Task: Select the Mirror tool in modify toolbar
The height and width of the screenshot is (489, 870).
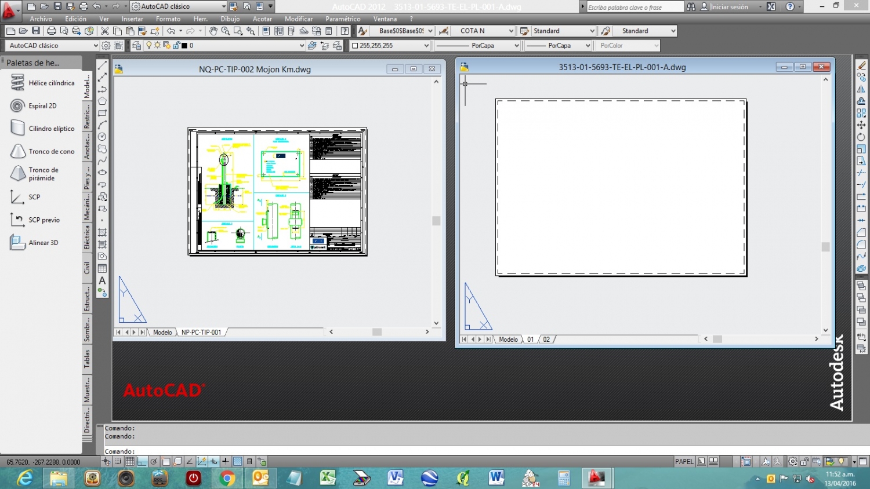Action: (x=861, y=89)
